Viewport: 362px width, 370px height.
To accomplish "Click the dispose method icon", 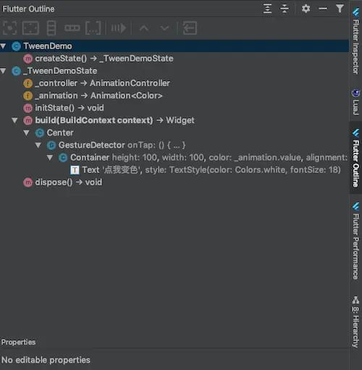I will 28,182.
